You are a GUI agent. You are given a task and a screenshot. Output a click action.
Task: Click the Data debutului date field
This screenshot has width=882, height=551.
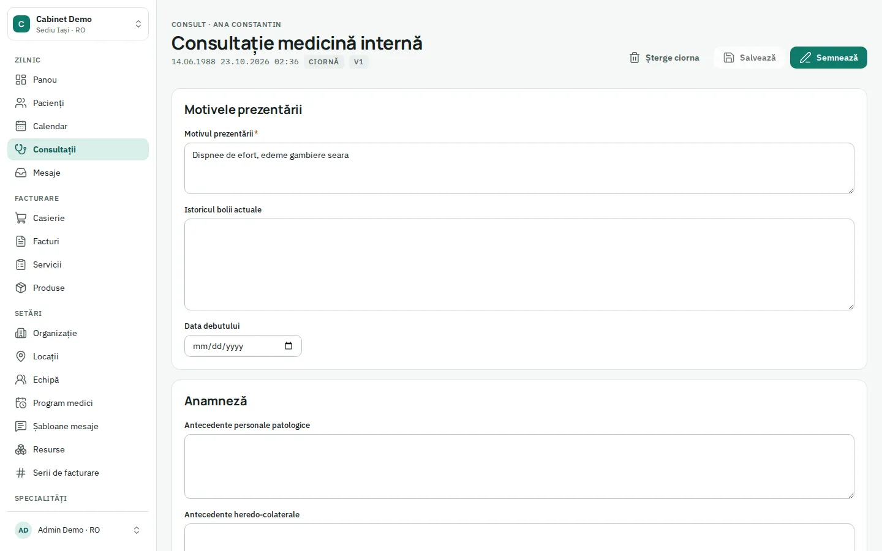(243, 346)
